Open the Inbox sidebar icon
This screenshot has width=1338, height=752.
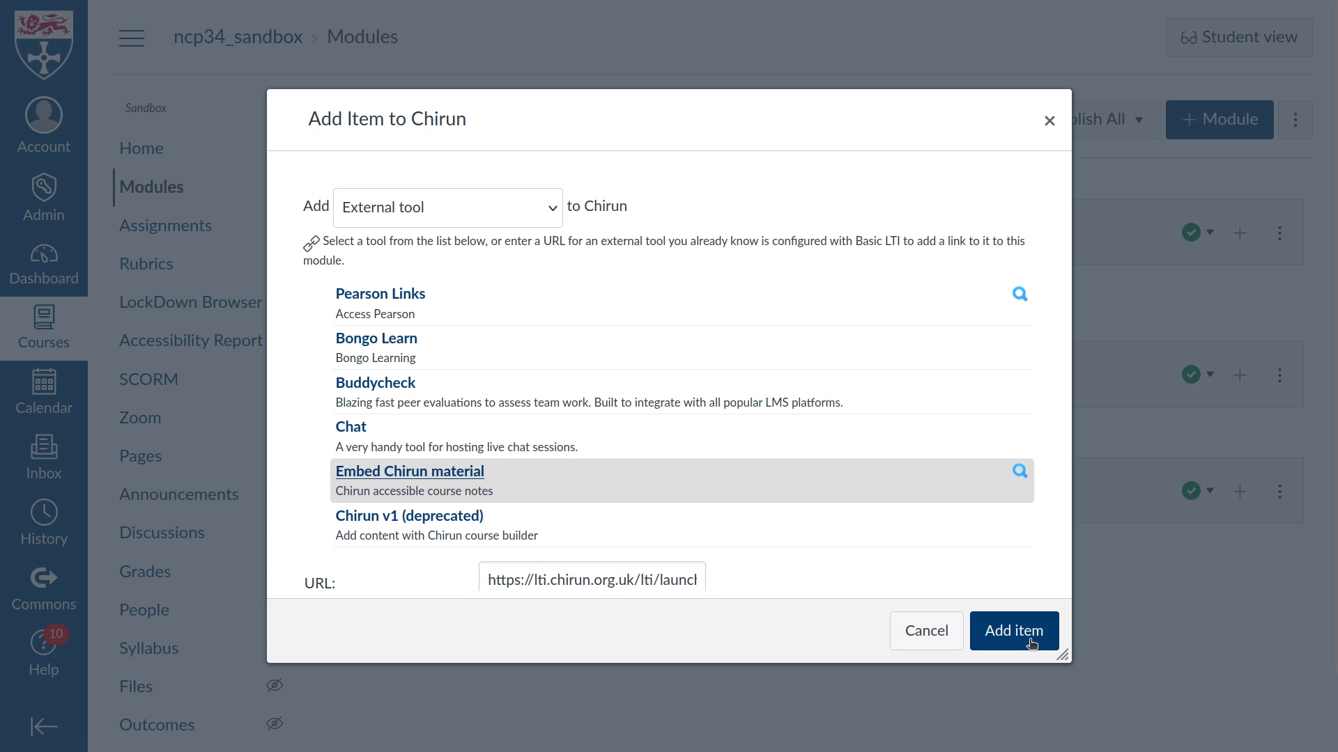pyautogui.click(x=44, y=457)
